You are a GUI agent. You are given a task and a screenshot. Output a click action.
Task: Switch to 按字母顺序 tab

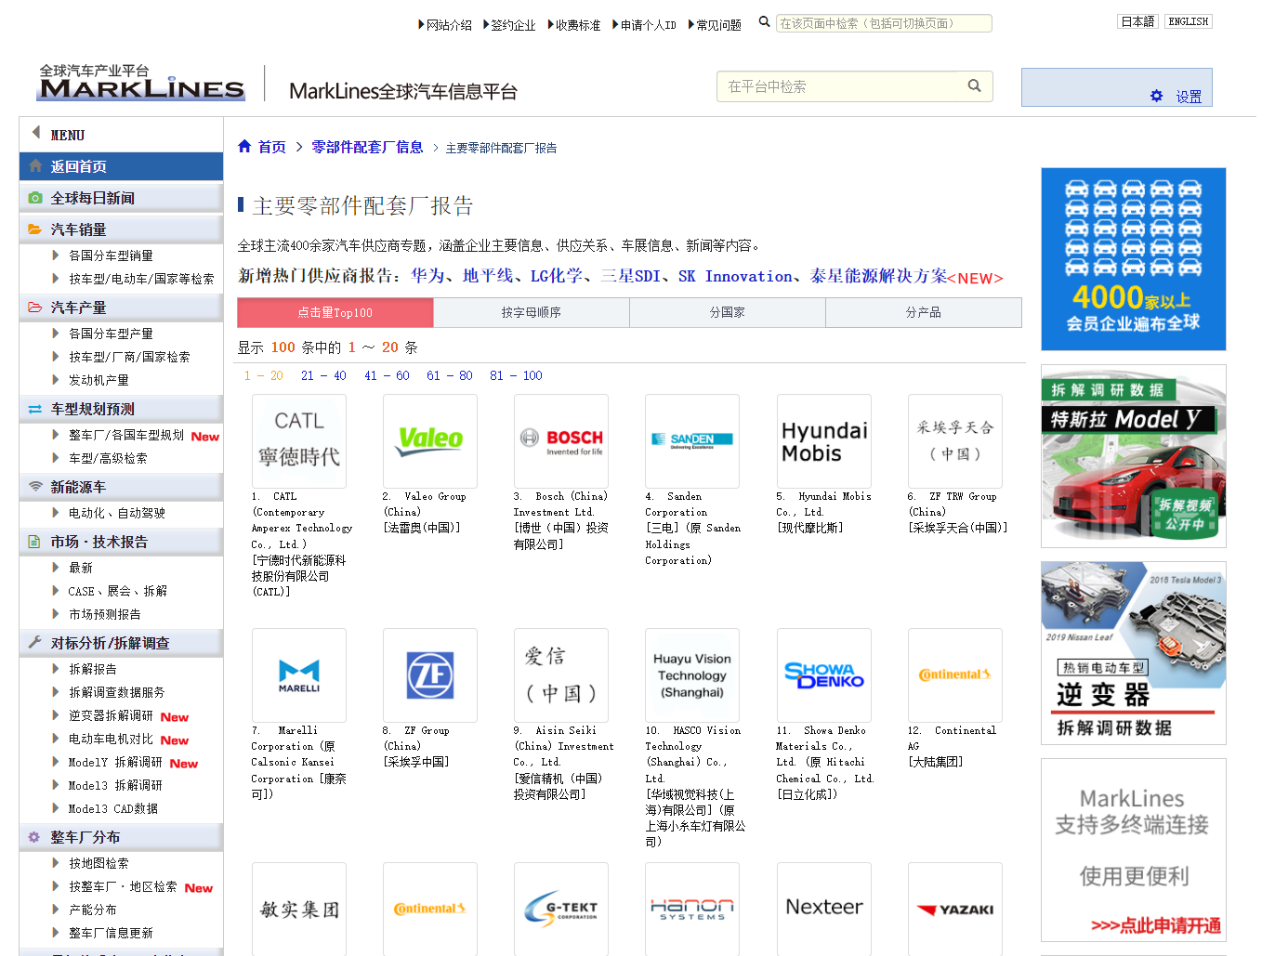coord(531,313)
